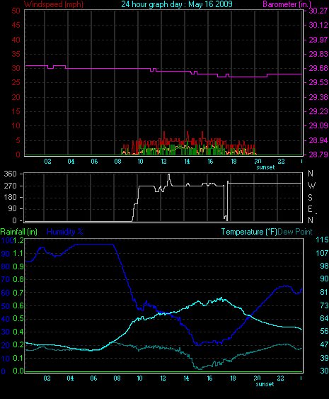Select temperature axis value 115
329x399 pixels.
click(322, 240)
